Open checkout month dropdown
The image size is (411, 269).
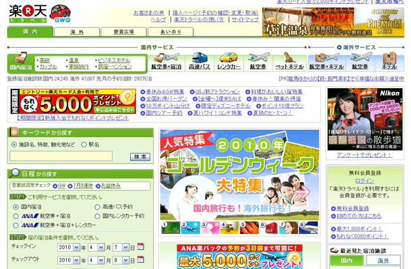click(96, 260)
